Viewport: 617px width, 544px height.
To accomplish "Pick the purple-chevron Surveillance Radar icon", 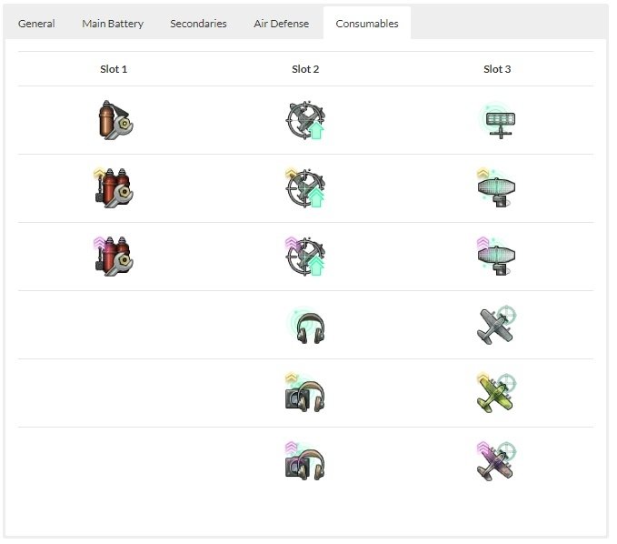I will tap(496, 256).
